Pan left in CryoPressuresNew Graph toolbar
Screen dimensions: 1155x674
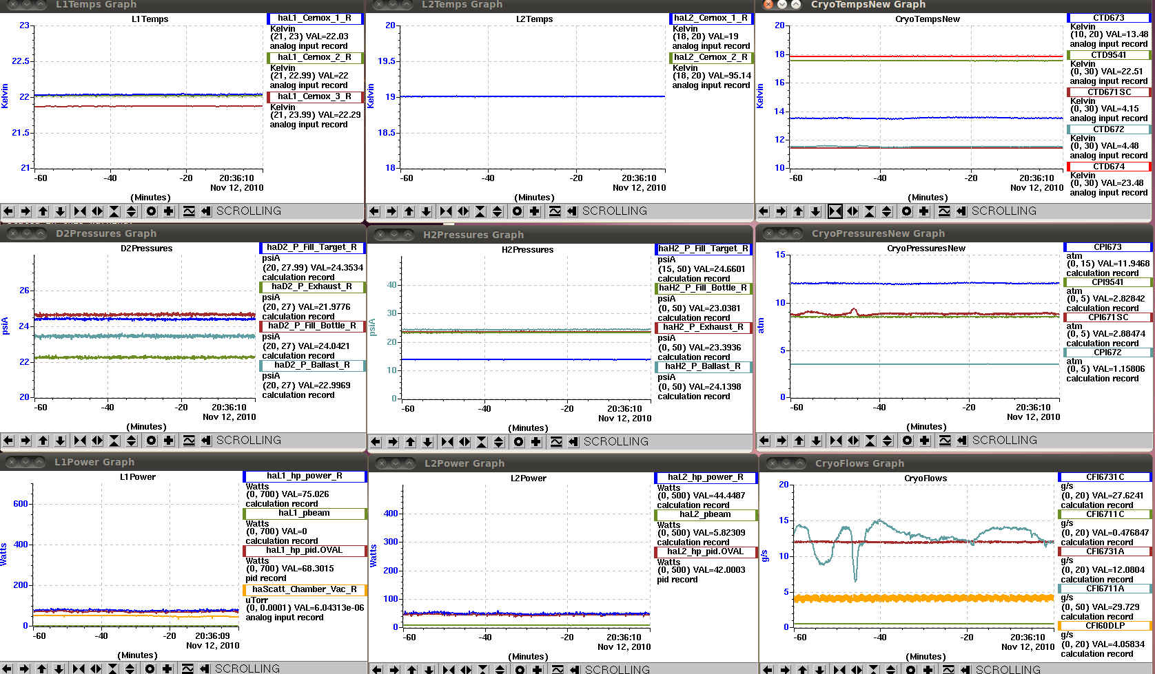[764, 441]
